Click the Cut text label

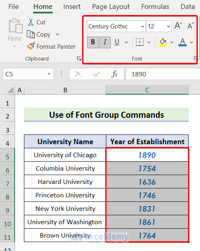tap(41, 22)
